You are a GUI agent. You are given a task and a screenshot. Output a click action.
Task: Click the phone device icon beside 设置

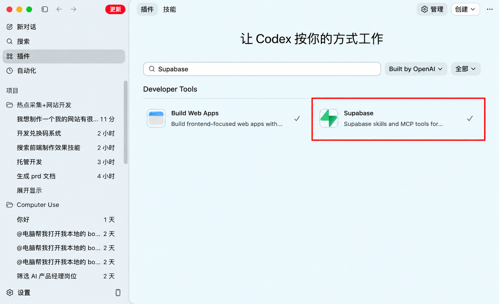click(118, 293)
